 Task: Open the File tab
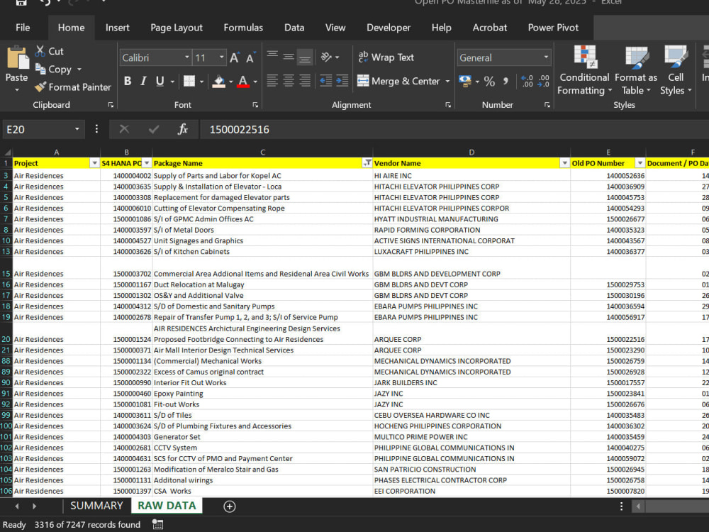pos(23,28)
